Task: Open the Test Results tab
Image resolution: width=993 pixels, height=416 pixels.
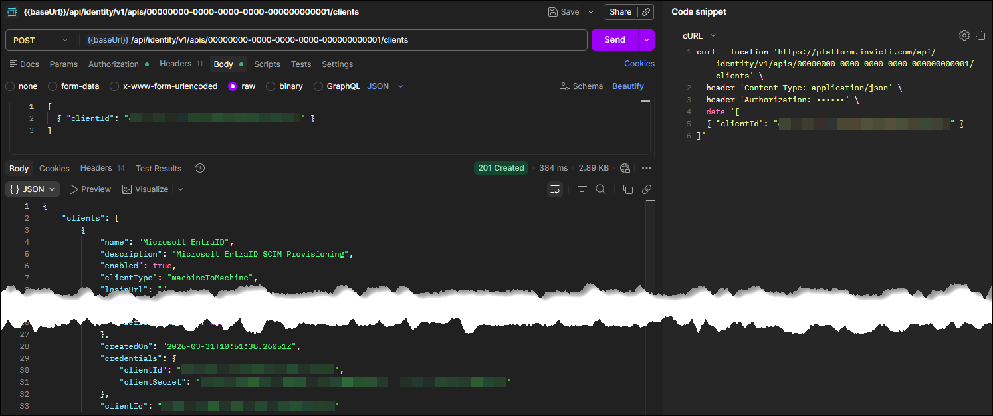Action: coord(158,169)
